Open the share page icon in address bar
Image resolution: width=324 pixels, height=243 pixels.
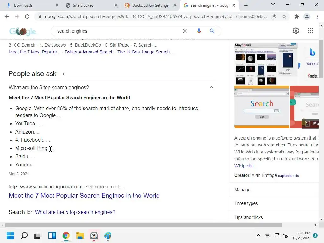[274, 16]
